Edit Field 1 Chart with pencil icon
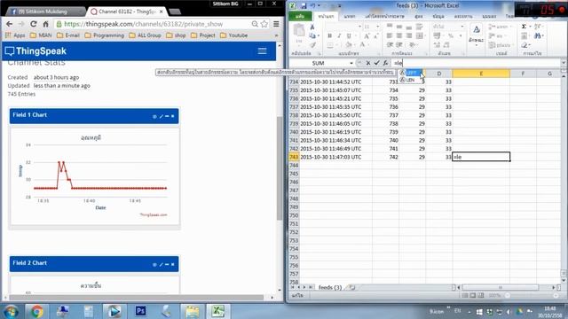Image resolution: width=568 pixels, height=319 pixels. 162,116
